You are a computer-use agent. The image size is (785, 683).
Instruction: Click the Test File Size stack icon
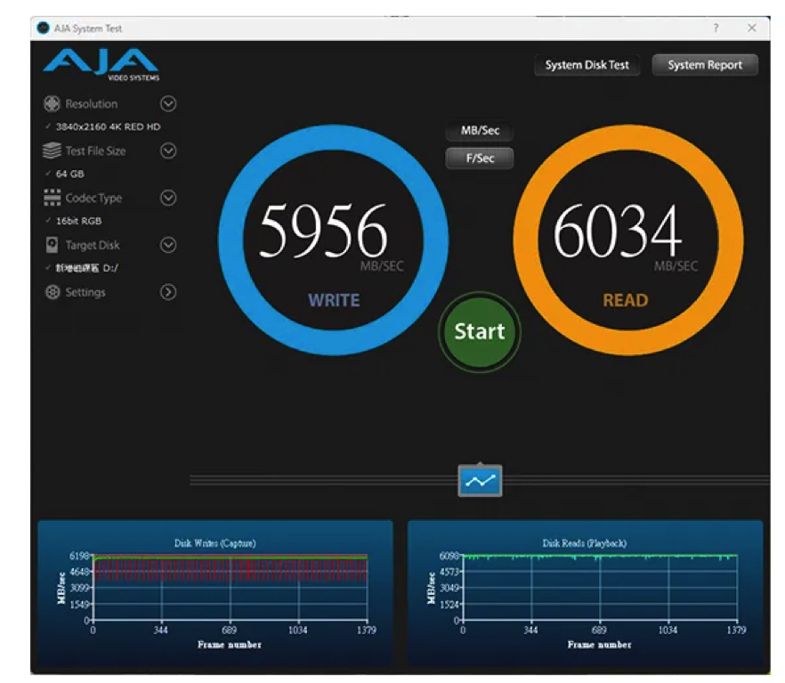pos(52,150)
